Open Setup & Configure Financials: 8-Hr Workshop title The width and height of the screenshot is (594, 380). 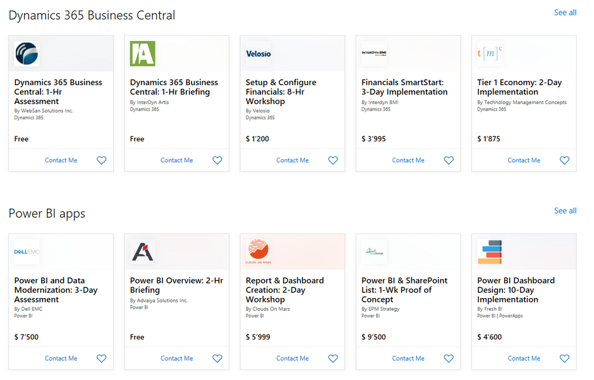point(281,92)
